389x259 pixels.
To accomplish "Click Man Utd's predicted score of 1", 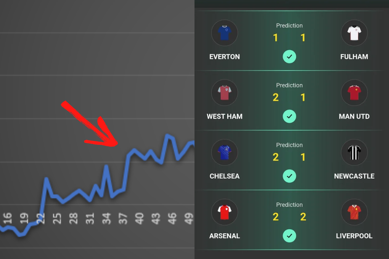I will (303, 98).
